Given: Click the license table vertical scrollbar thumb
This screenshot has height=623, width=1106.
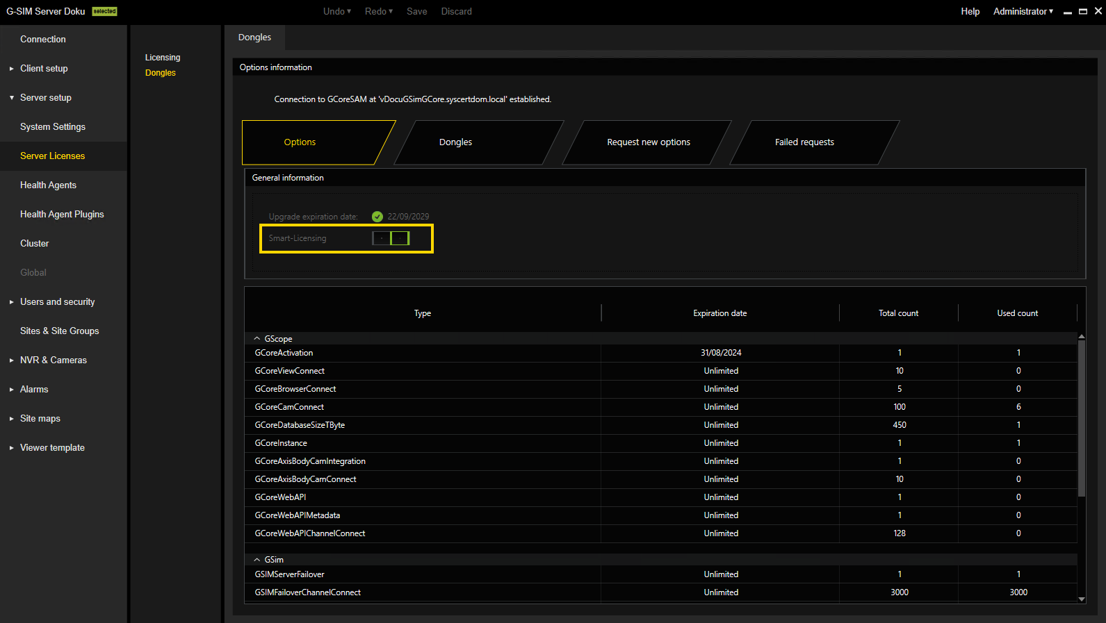Looking at the screenshot, I should [1081, 417].
